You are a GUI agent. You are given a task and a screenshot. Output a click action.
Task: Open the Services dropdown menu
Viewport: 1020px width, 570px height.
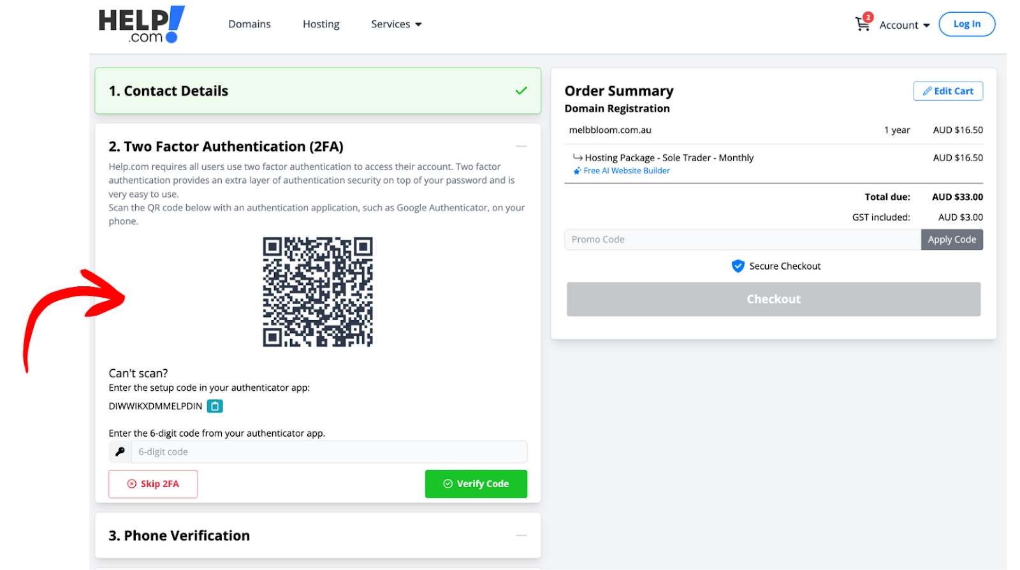(x=396, y=24)
